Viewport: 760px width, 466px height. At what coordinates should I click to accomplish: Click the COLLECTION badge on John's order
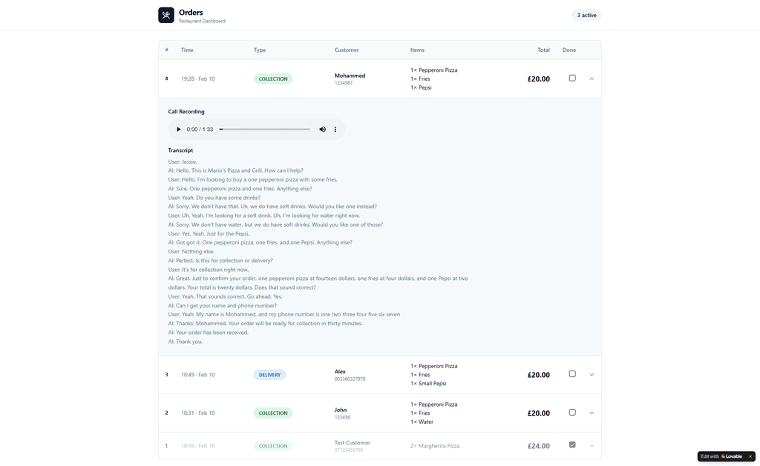click(273, 413)
